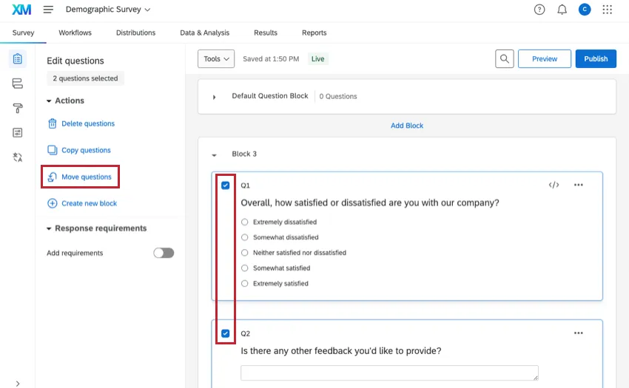Open the help question mark icon
Image resolution: width=629 pixels, height=388 pixels.
pos(539,10)
